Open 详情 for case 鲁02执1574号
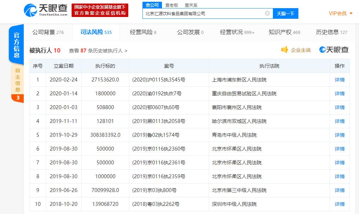This screenshot has width=359, height=214. point(340,135)
